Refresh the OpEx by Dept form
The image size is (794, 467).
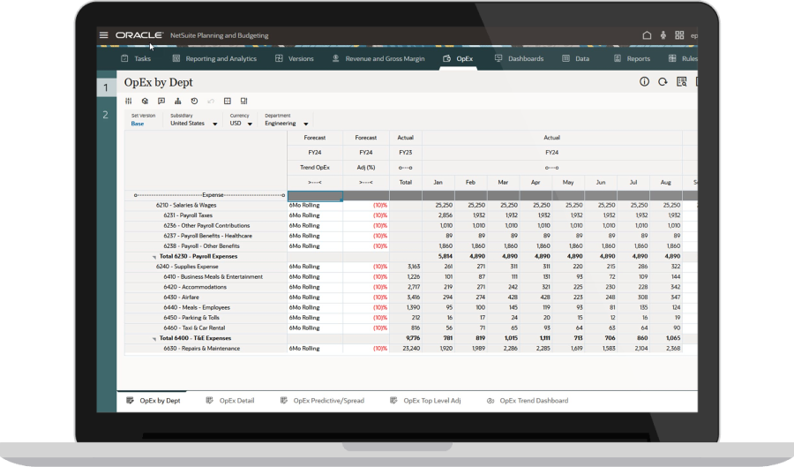point(663,81)
